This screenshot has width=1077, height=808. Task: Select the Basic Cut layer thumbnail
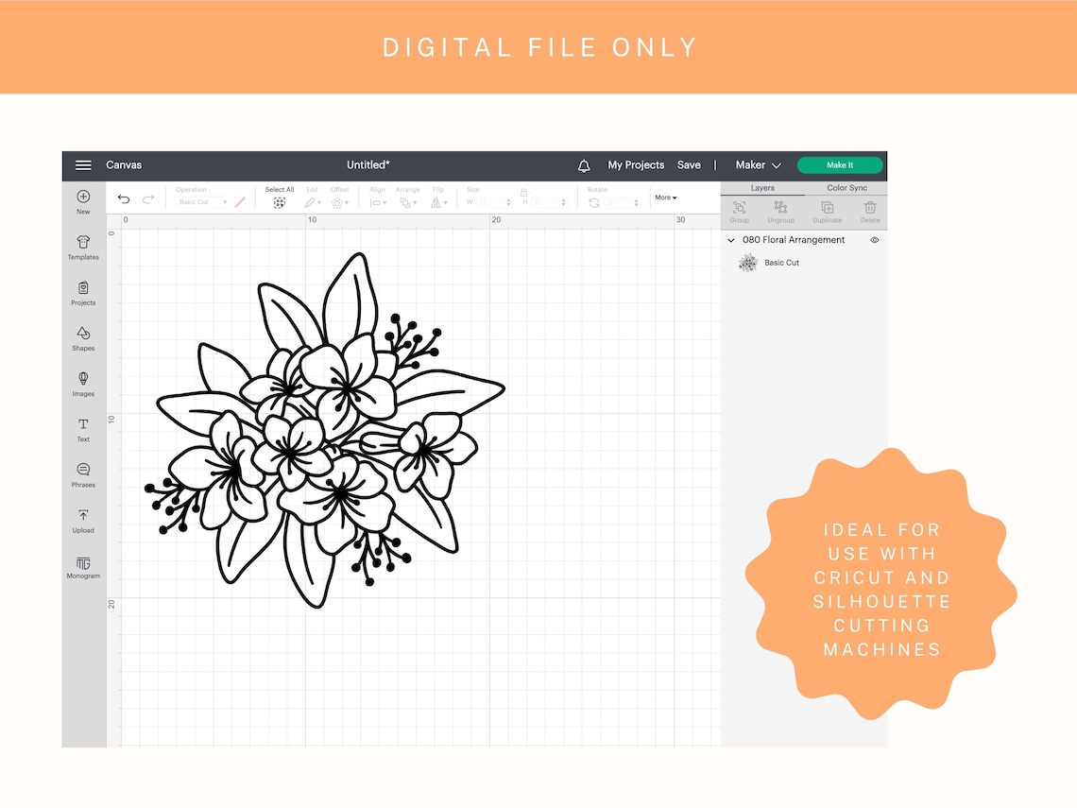click(x=748, y=263)
